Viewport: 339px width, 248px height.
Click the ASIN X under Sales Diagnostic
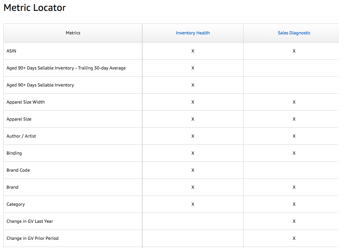tap(294, 51)
